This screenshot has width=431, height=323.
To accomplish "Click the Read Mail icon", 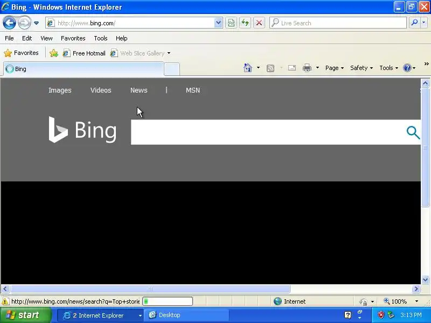I will coord(292,68).
